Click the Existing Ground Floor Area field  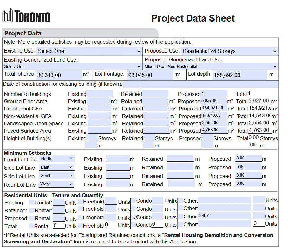tap(99, 101)
